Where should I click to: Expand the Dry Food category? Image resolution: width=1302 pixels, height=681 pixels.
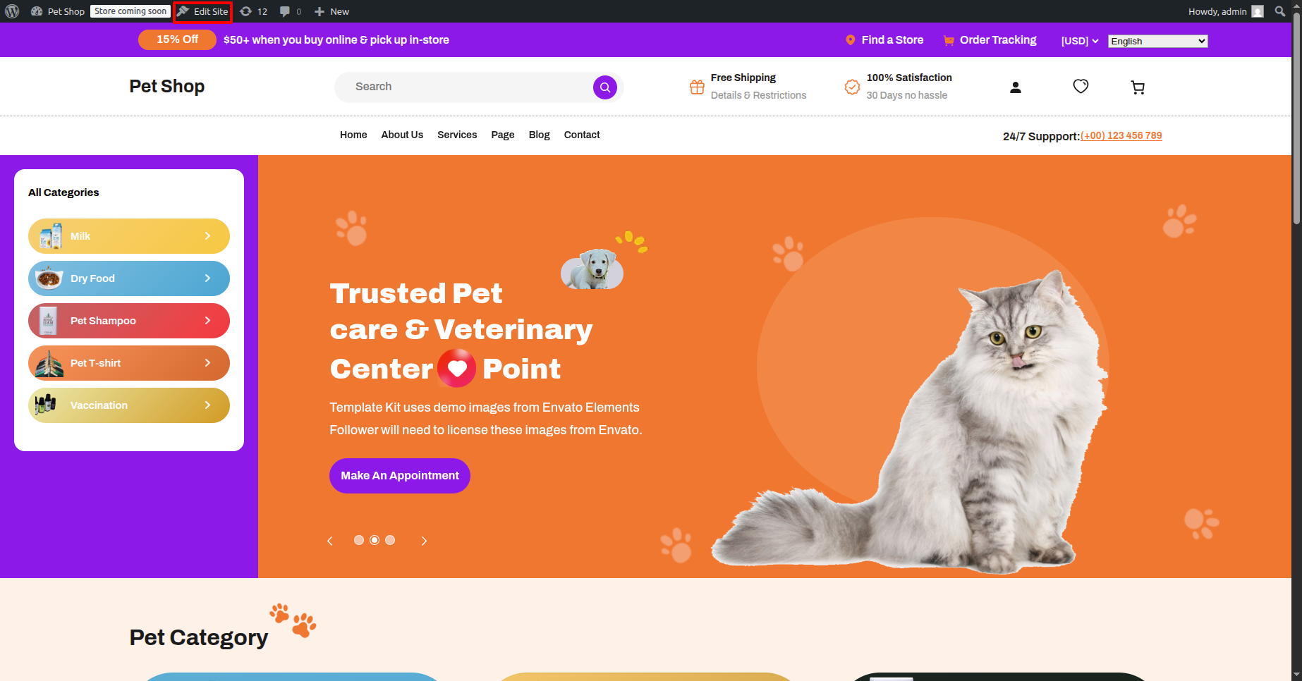click(129, 278)
